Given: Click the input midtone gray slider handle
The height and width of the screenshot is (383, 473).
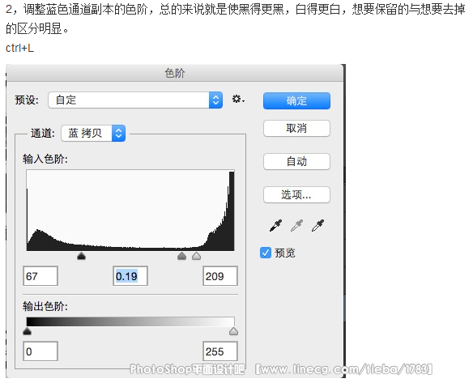Looking at the screenshot, I should pyautogui.click(x=181, y=256).
